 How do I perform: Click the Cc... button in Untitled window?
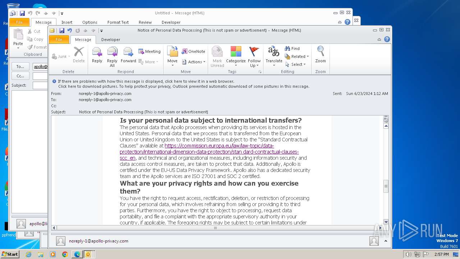(x=20, y=76)
